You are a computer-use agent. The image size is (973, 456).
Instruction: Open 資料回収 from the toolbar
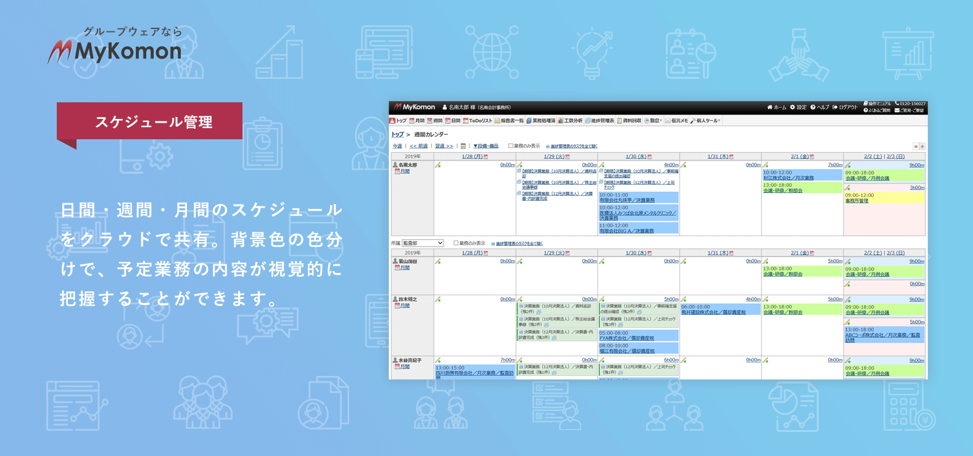(x=629, y=121)
